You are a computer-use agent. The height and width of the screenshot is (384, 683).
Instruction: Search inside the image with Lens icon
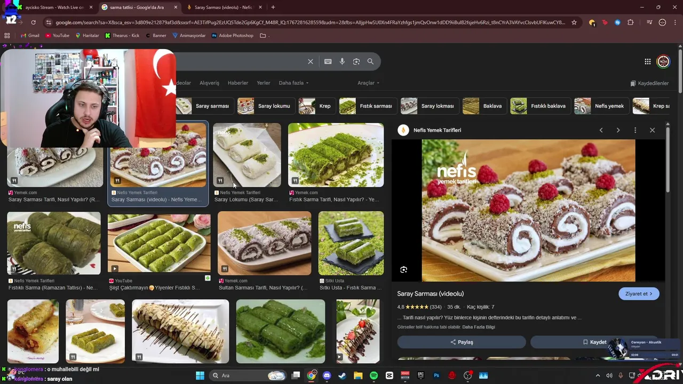tap(404, 270)
